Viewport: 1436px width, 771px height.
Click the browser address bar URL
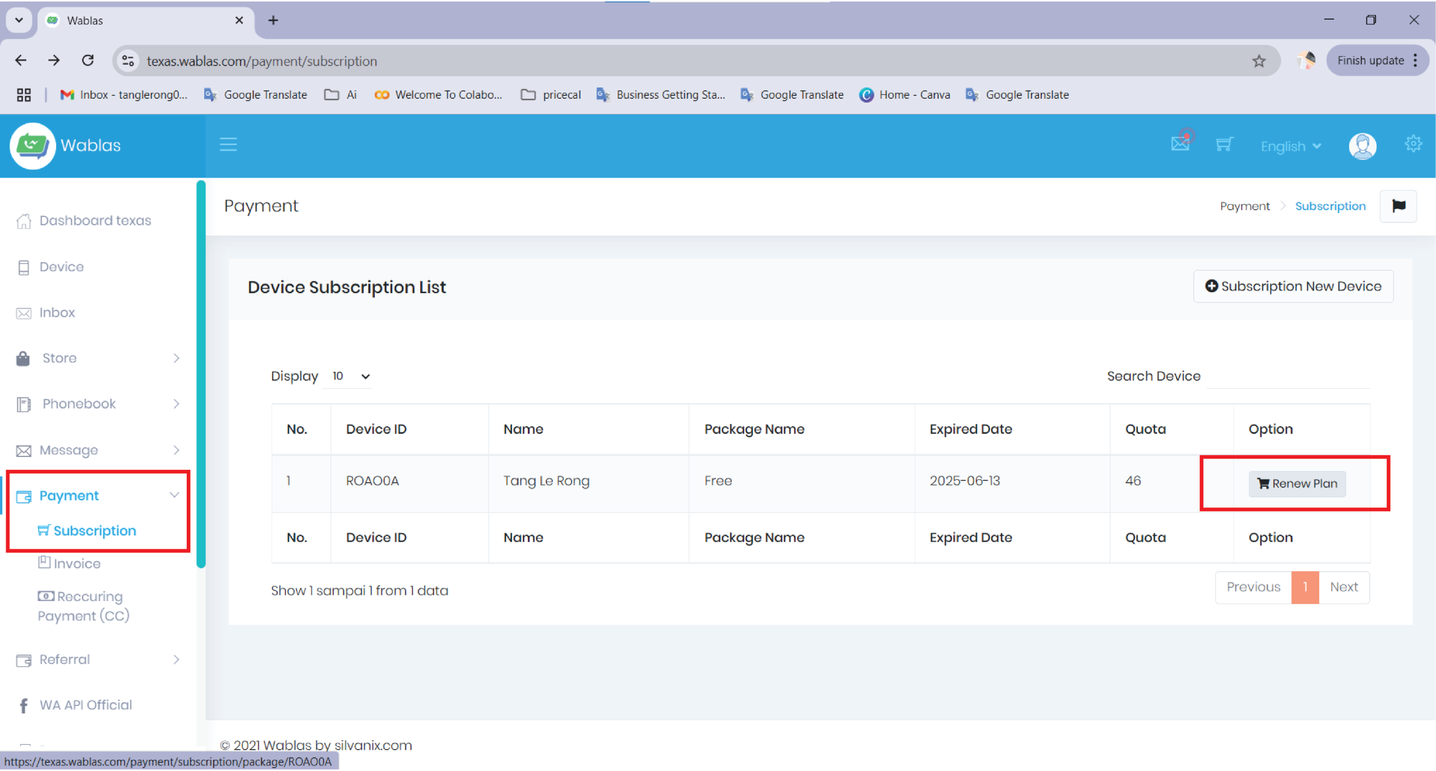click(262, 61)
